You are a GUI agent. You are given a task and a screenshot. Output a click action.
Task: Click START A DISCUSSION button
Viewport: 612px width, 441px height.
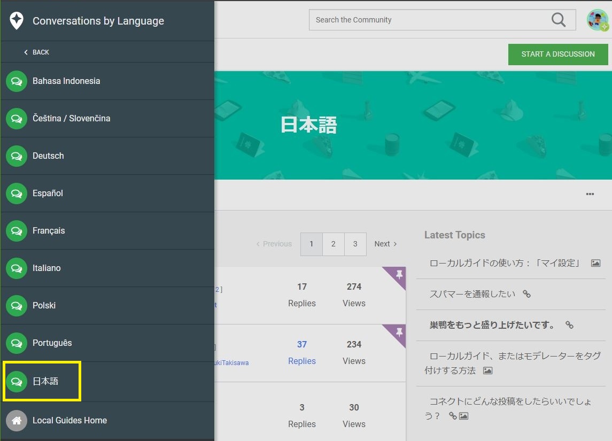point(557,54)
